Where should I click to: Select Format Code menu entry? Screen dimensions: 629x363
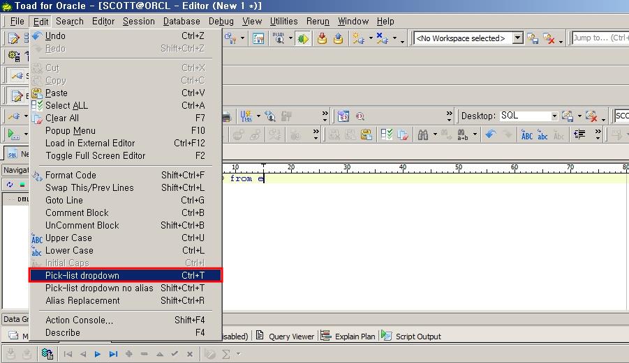(126, 175)
